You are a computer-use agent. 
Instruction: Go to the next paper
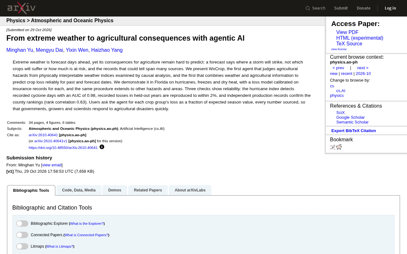(x=363, y=68)
